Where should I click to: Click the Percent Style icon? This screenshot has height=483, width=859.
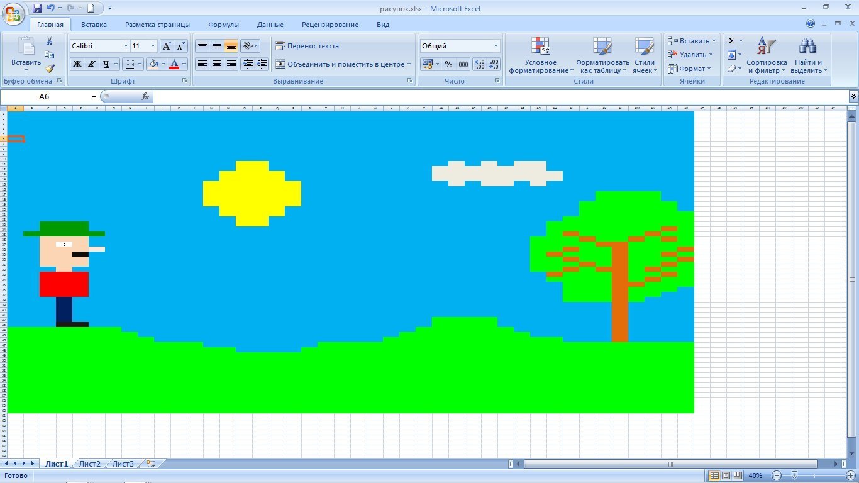click(x=448, y=64)
